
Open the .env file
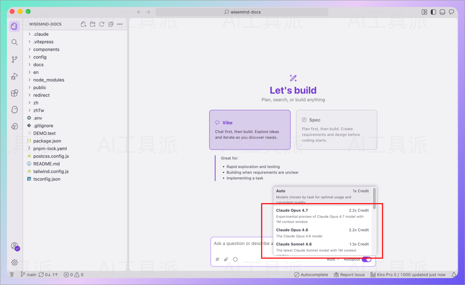(75, 118)
